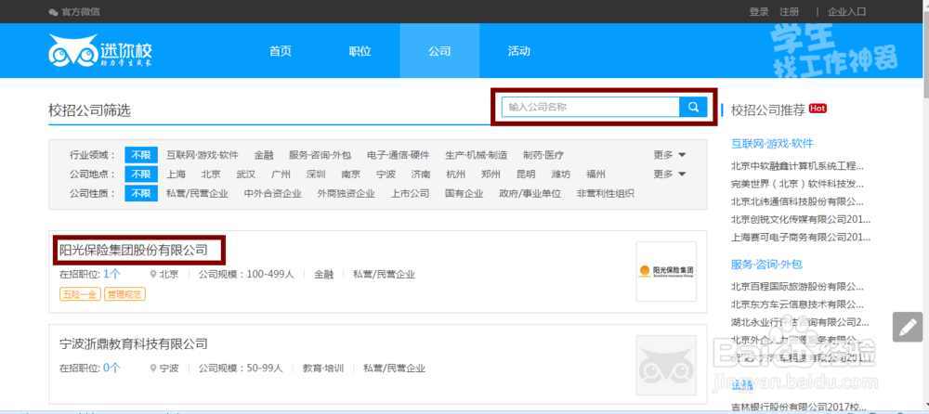Filter industry by 互联网·游戏·软件

pos(202,155)
